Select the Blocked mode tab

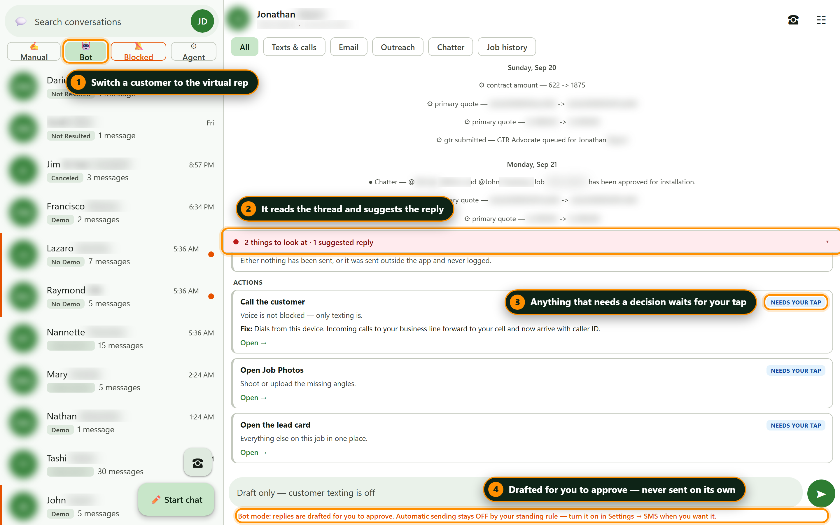(138, 51)
